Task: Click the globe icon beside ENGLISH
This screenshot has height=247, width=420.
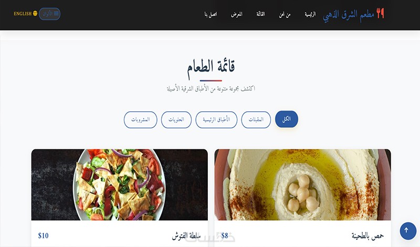Action: (x=35, y=14)
